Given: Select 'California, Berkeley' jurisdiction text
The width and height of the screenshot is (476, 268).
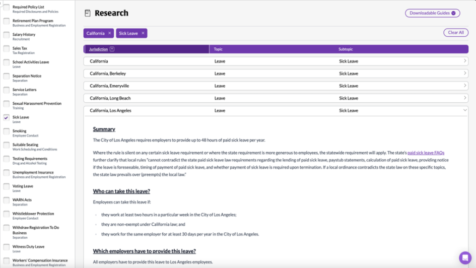Looking at the screenshot, I should [108, 74].
